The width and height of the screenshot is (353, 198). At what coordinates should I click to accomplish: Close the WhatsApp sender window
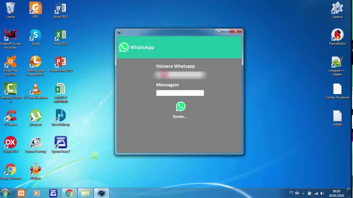(x=236, y=31)
